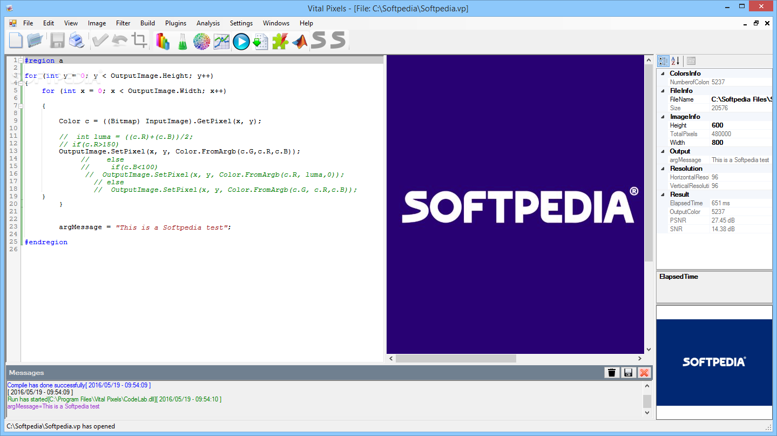Open the Build menu
The image size is (777, 436).
pyautogui.click(x=147, y=23)
